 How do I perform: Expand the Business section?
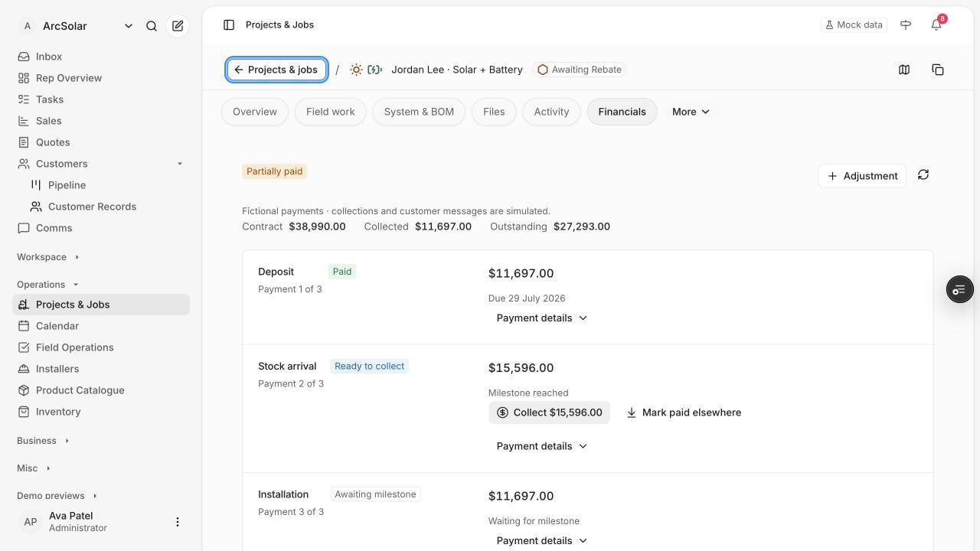click(x=44, y=441)
